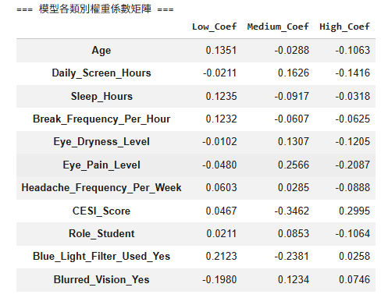The width and height of the screenshot is (388, 298).
Task: Click Age High_Coef value -0.1063
Action: 353,50
